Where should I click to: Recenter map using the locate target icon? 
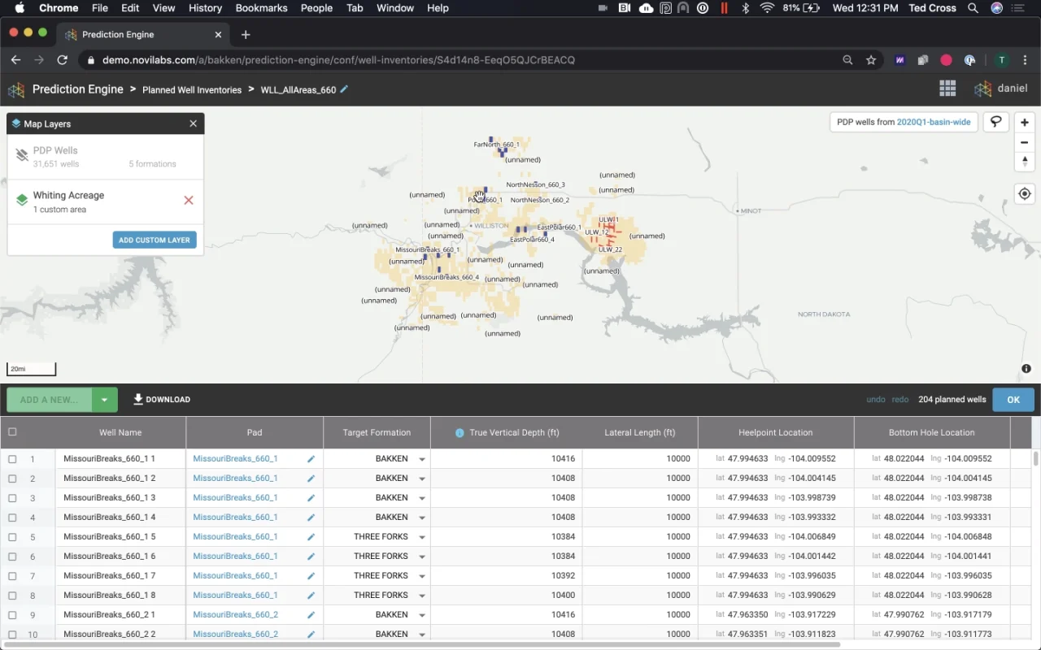1025,194
